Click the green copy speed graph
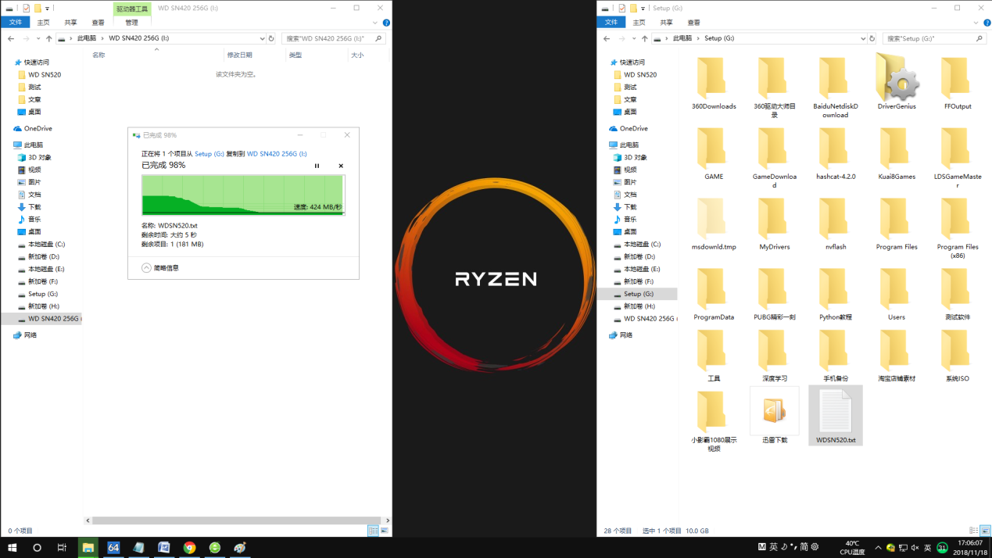 click(x=242, y=195)
